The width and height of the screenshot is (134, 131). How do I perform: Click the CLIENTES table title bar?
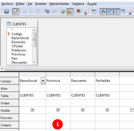click(22, 24)
